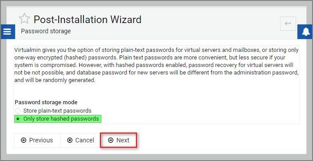This screenshot has height=161, width=313.
Task: Click the return arrow button at top right
Action: click(x=288, y=24)
